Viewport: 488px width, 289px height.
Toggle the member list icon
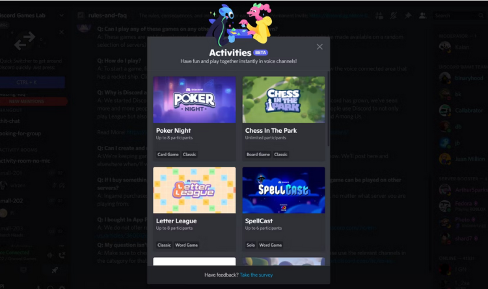point(422,15)
